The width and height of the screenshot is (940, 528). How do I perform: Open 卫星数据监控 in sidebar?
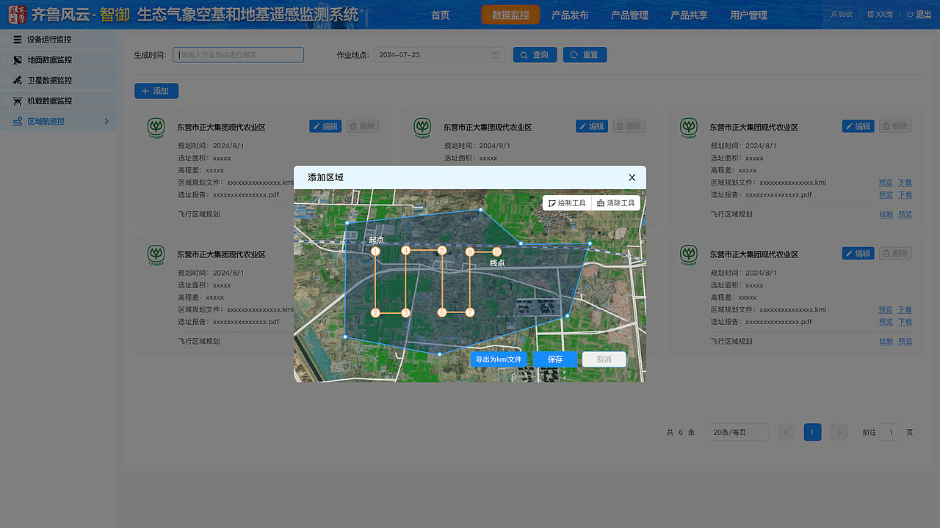[59, 81]
